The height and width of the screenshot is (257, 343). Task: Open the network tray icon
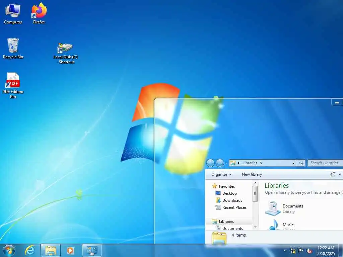pos(293,251)
